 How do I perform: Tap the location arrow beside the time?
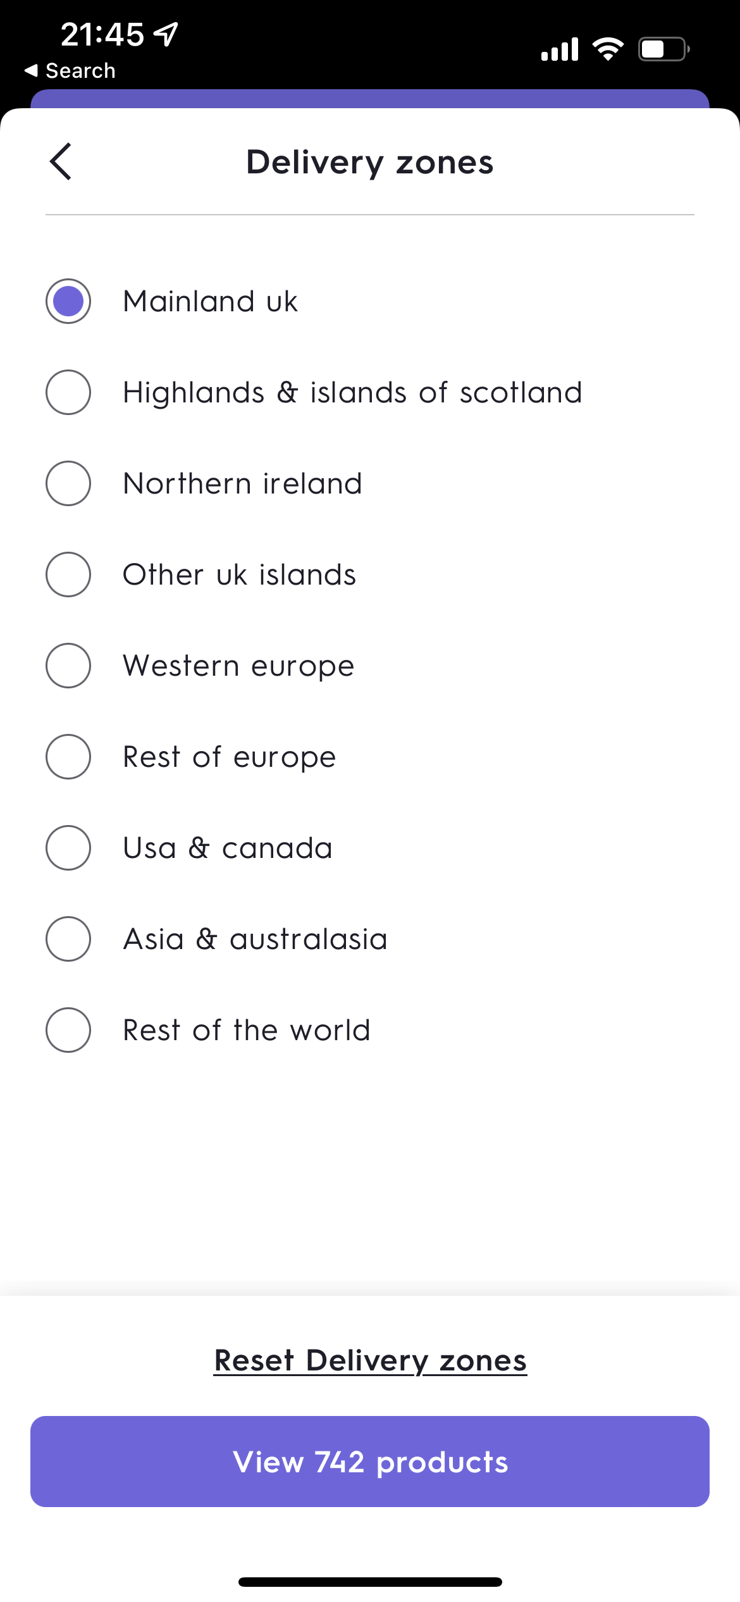167,34
